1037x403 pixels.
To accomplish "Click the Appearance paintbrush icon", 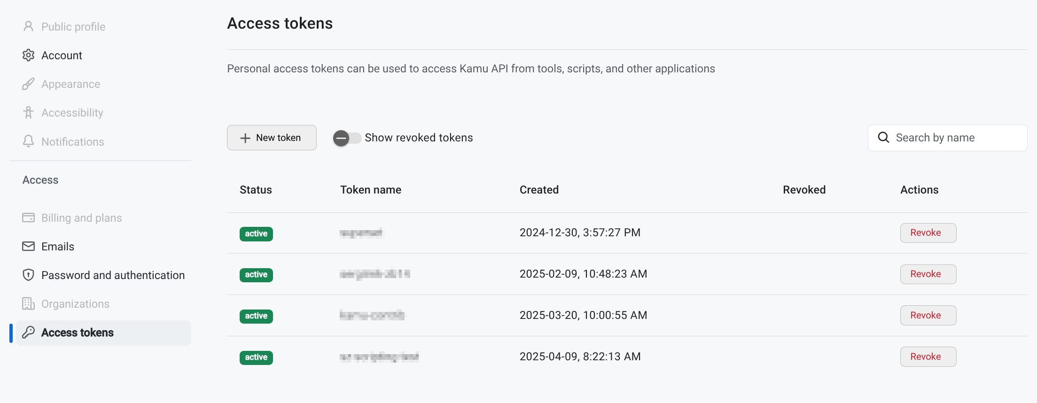I will pos(28,84).
